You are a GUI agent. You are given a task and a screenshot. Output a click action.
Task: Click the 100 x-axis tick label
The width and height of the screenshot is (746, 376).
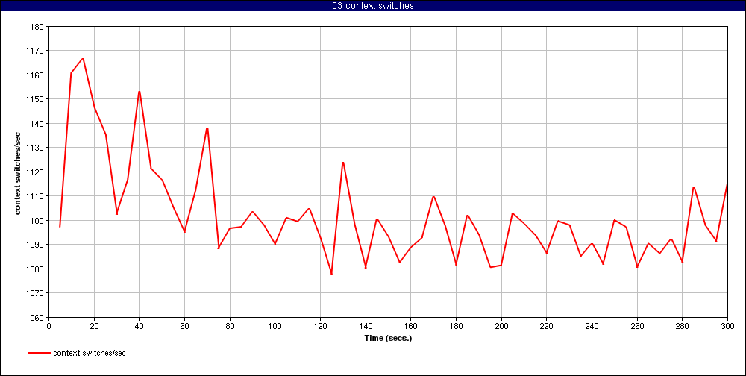click(x=275, y=327)
